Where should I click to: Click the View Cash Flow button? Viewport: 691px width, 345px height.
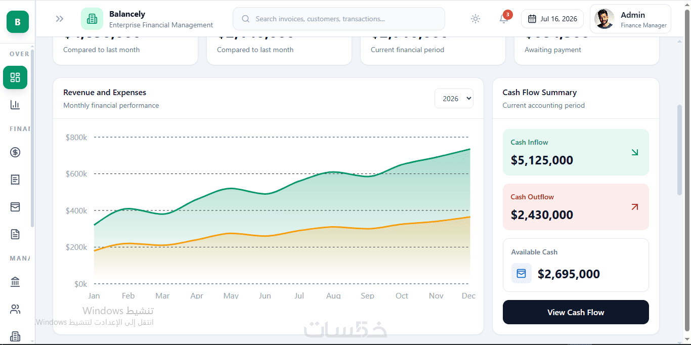[576, 312]
